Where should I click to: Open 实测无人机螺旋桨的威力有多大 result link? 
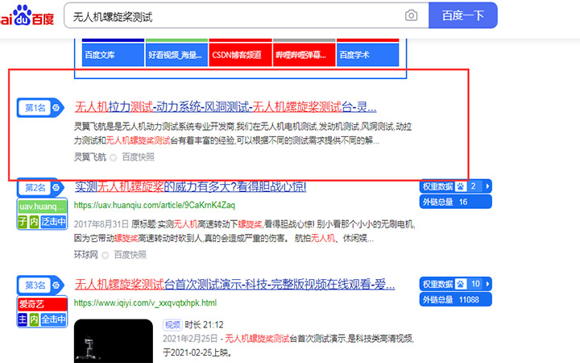click(x=190, y=186)
